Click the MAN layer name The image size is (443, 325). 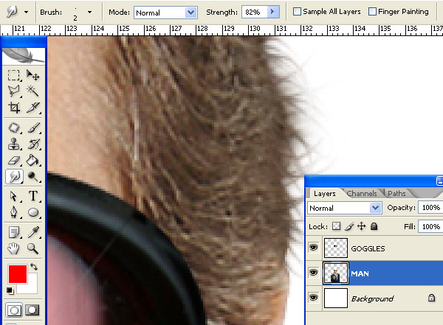point(360,273)
